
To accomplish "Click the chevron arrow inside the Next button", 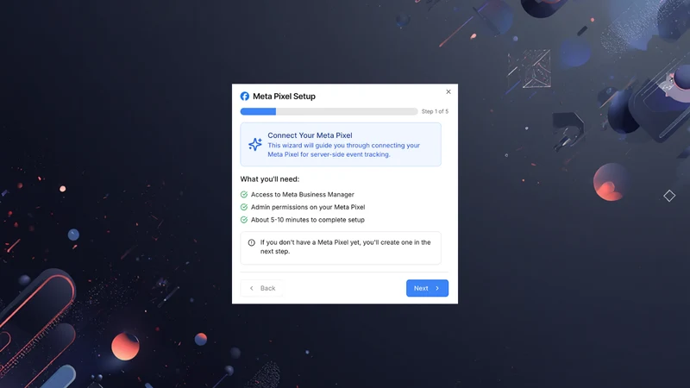I will tap(437, 288).
